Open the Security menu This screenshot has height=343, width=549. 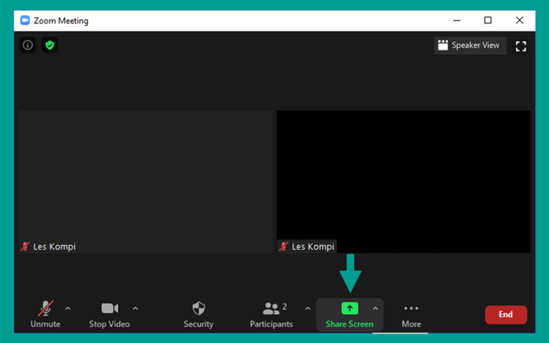coord(198,314)
